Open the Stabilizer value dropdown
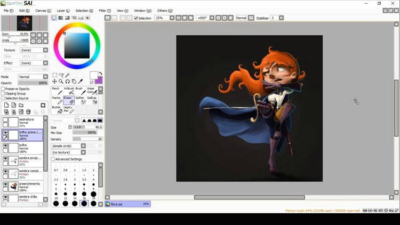400x225 pixels. 281,18
